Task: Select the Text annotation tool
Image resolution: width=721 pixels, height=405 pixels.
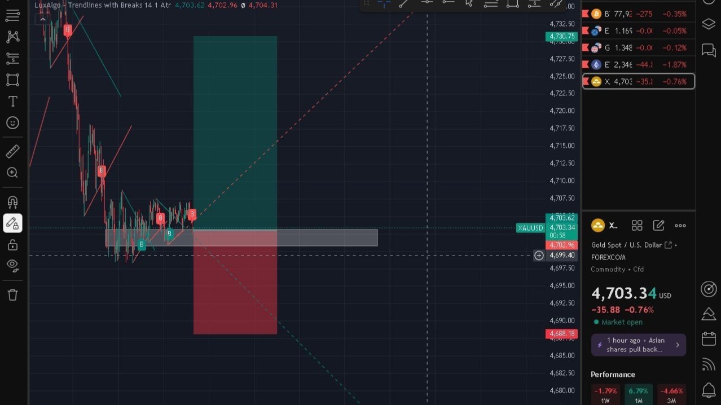Action: pyautogui.click(x=12, y=102)
